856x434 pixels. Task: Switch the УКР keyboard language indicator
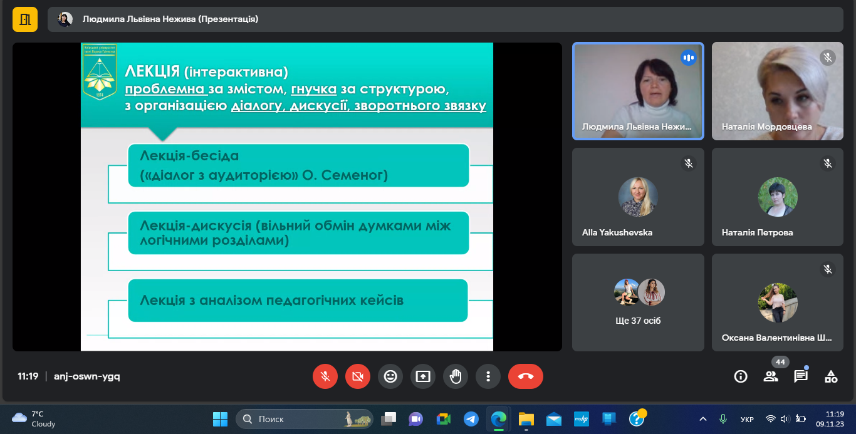(x=747, y=419)
